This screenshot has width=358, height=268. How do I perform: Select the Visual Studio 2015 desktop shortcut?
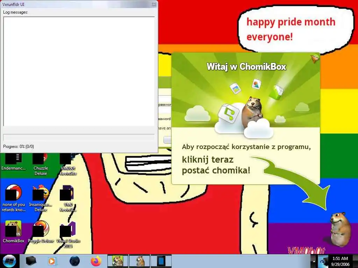click(68, 234)
